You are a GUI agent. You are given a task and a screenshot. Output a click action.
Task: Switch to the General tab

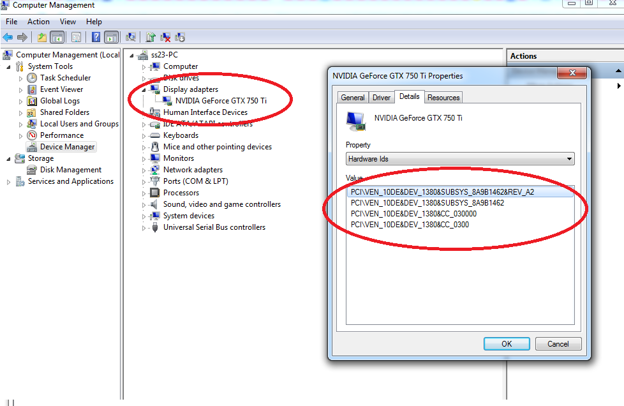[353, 98]
